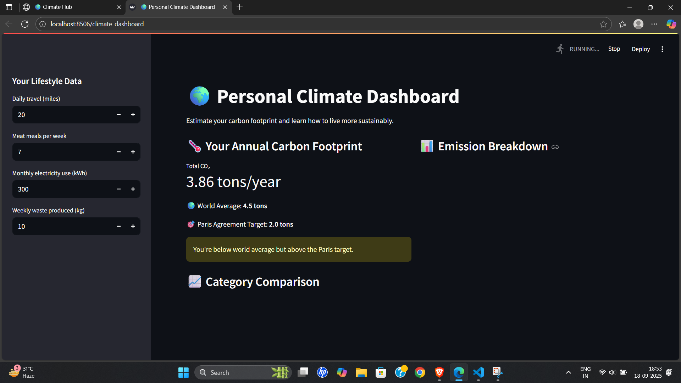The image size is (681, 383).
Task: Open Edge Copilot sidebar icon
Action: click(671, 24)
